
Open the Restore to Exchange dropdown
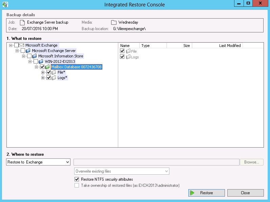38,162
